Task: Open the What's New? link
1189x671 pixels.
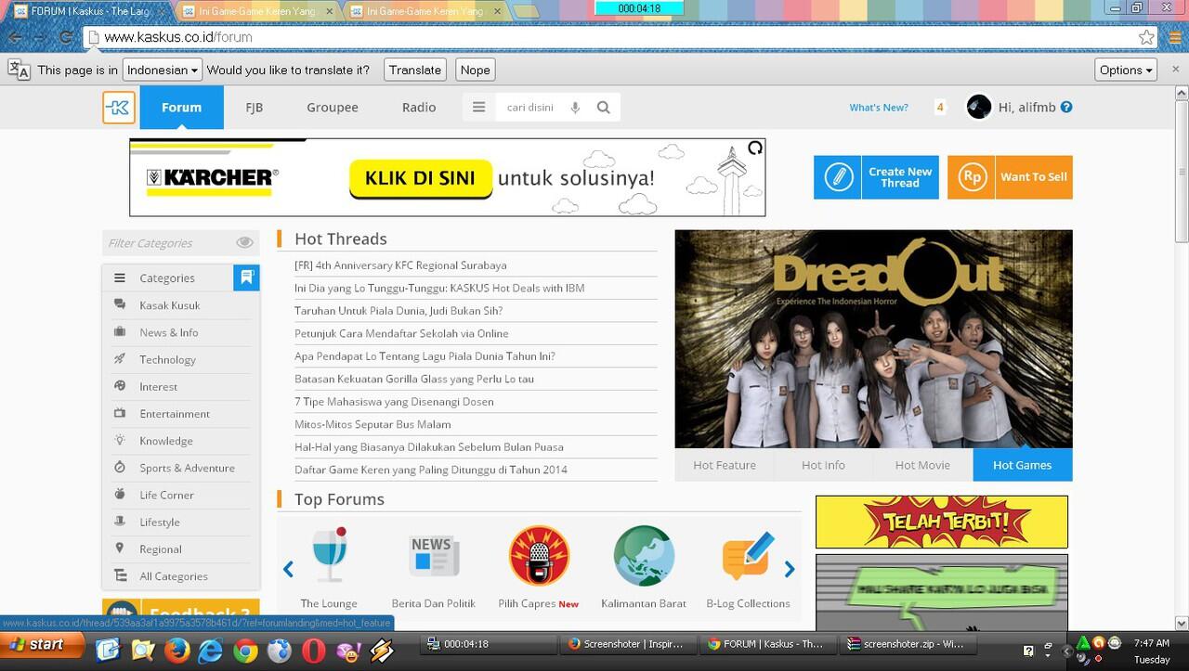Action: pyautogui.click(x=879, y=108)
